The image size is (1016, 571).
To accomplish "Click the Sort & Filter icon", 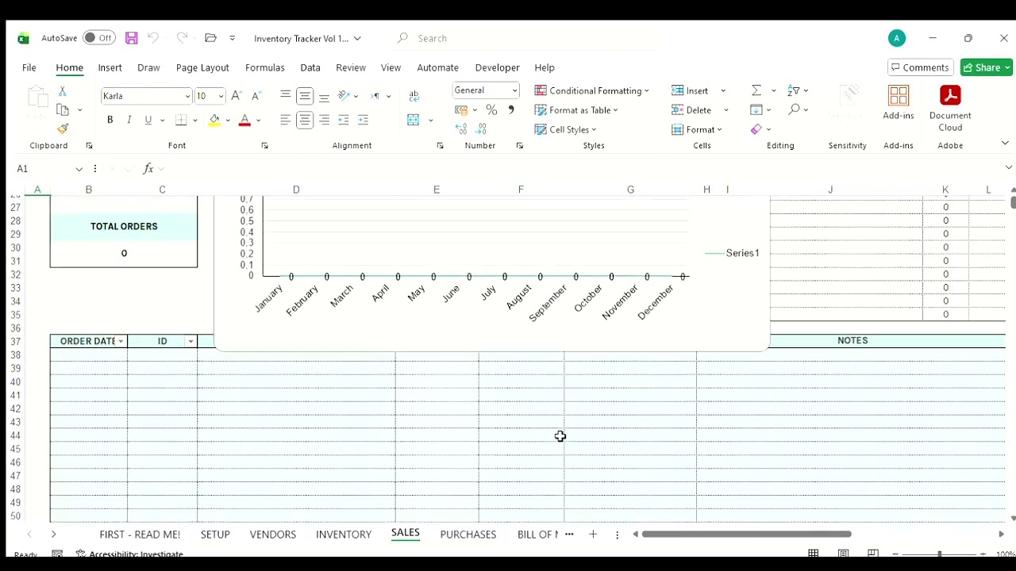I will (793, 90).
